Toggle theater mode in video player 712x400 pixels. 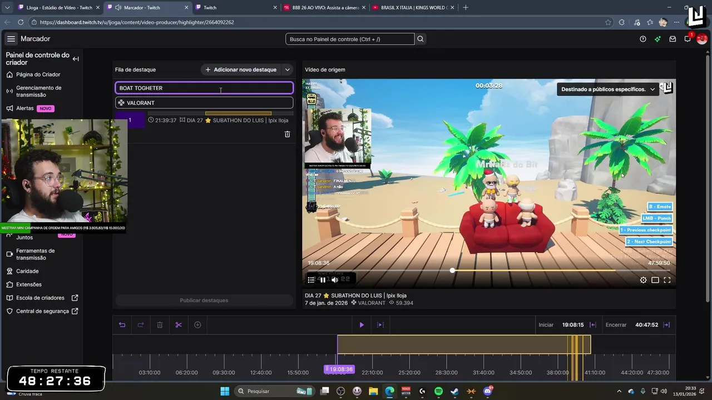[655, 280]
